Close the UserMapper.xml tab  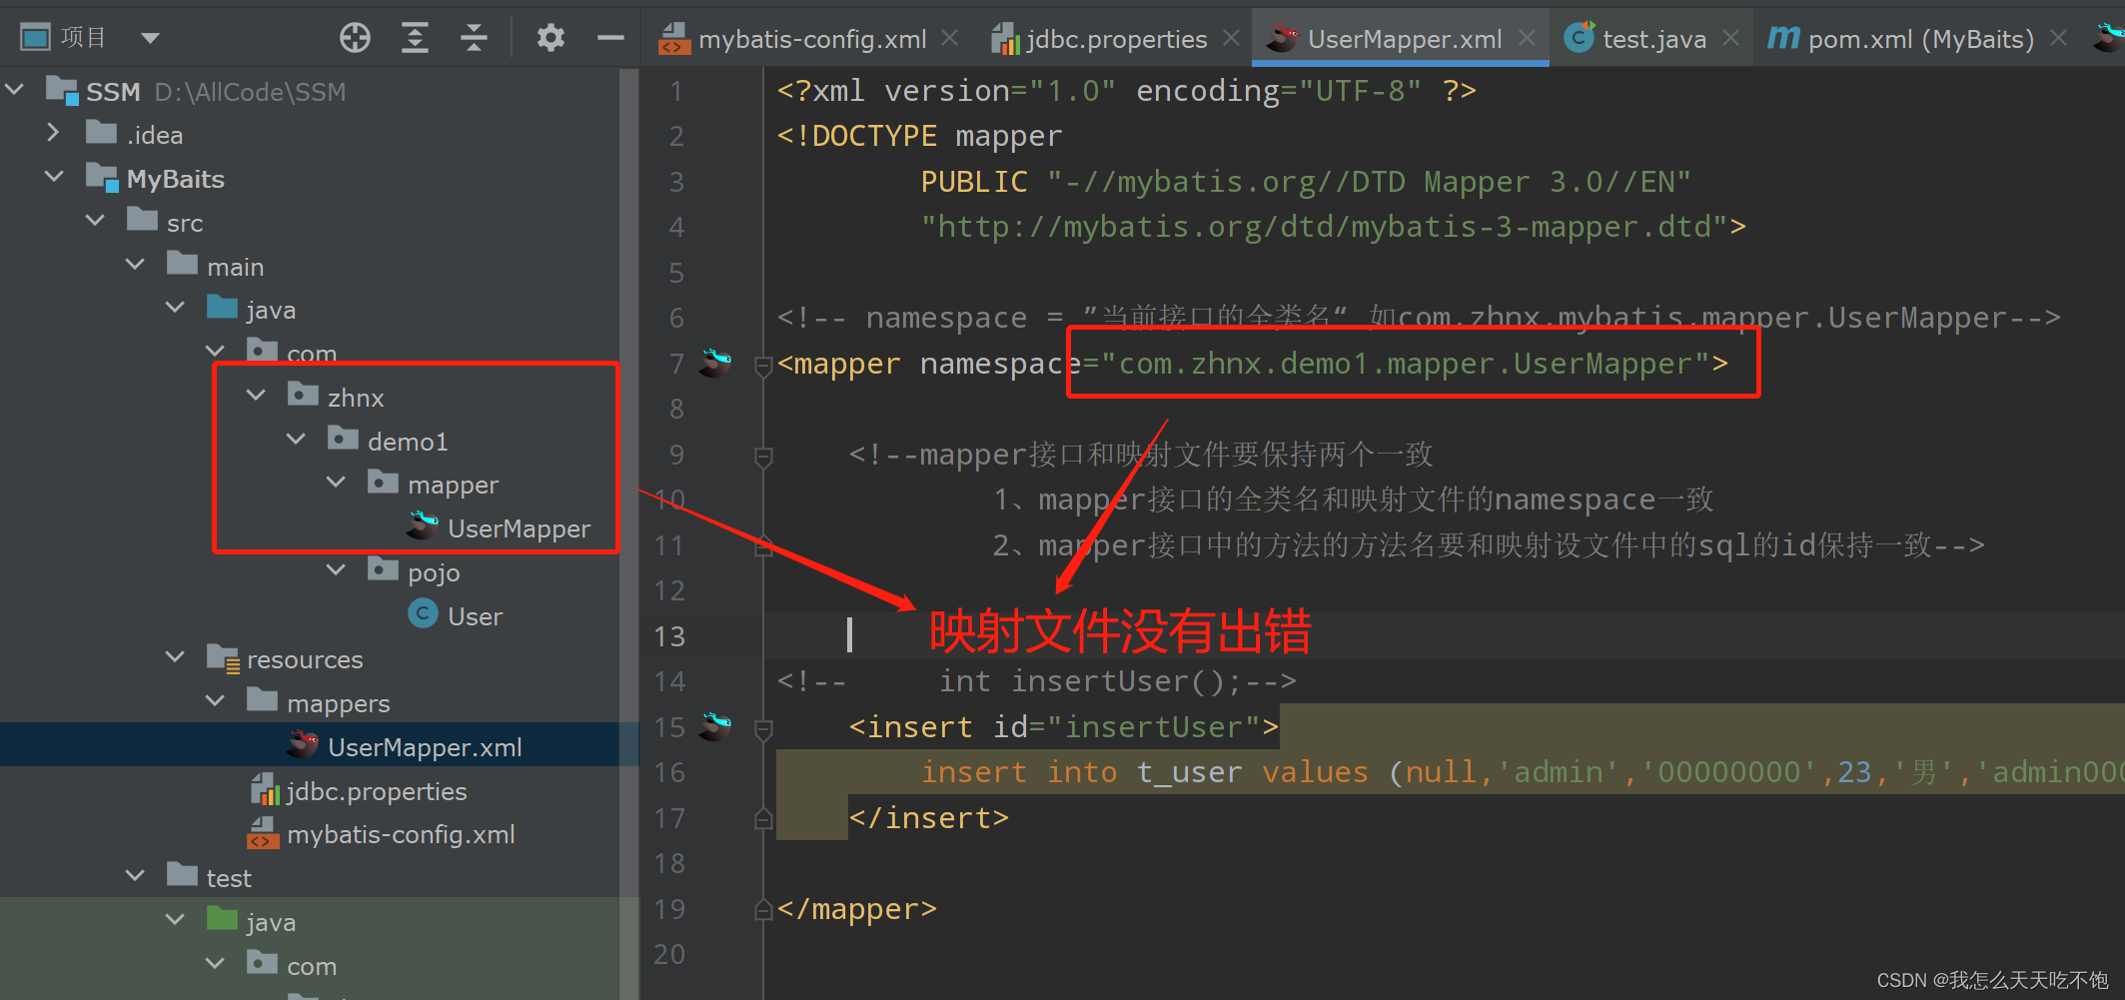1527,38
